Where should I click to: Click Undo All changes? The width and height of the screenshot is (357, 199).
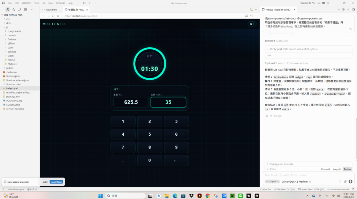pos(325,169)
